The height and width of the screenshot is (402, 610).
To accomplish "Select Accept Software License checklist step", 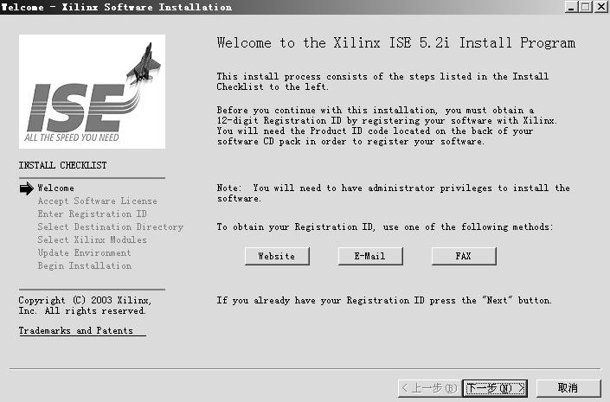I will click(97, 201).
